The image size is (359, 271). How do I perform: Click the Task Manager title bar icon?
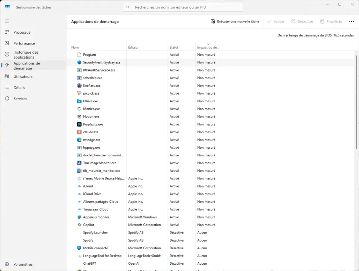click(7, 7)
